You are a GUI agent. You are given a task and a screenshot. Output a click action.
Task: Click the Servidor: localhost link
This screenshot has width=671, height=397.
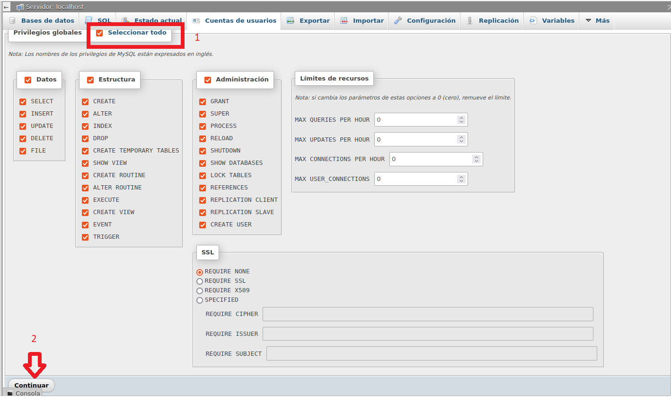[x=55, y=7]
